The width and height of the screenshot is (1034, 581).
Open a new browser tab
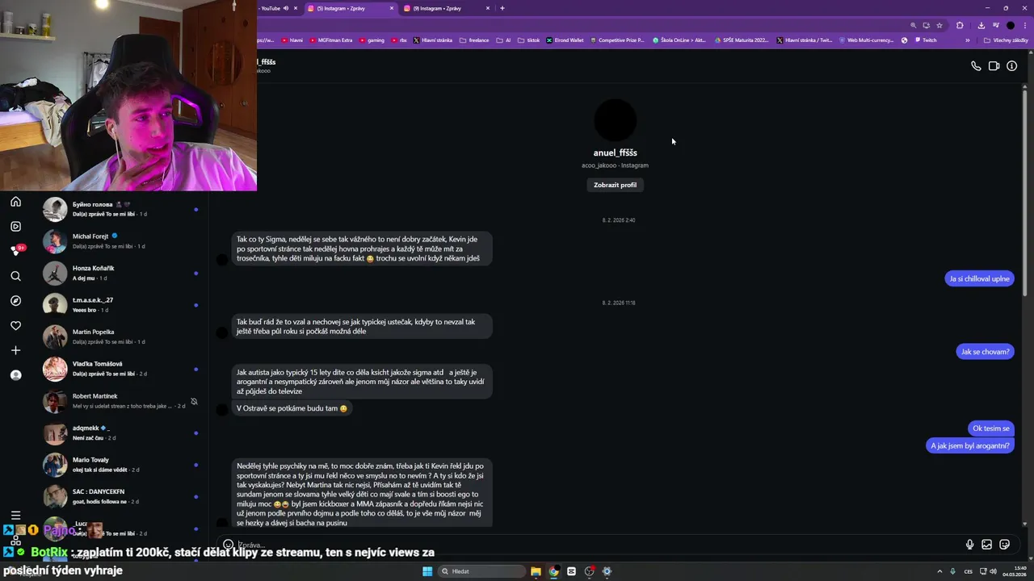point(502,8)
